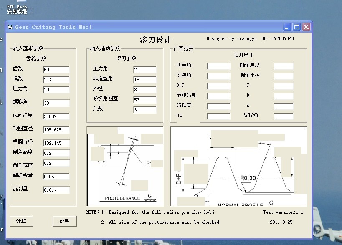Click the B result field
The width and height of the screenshot is (342, 245).
point(284,96)
